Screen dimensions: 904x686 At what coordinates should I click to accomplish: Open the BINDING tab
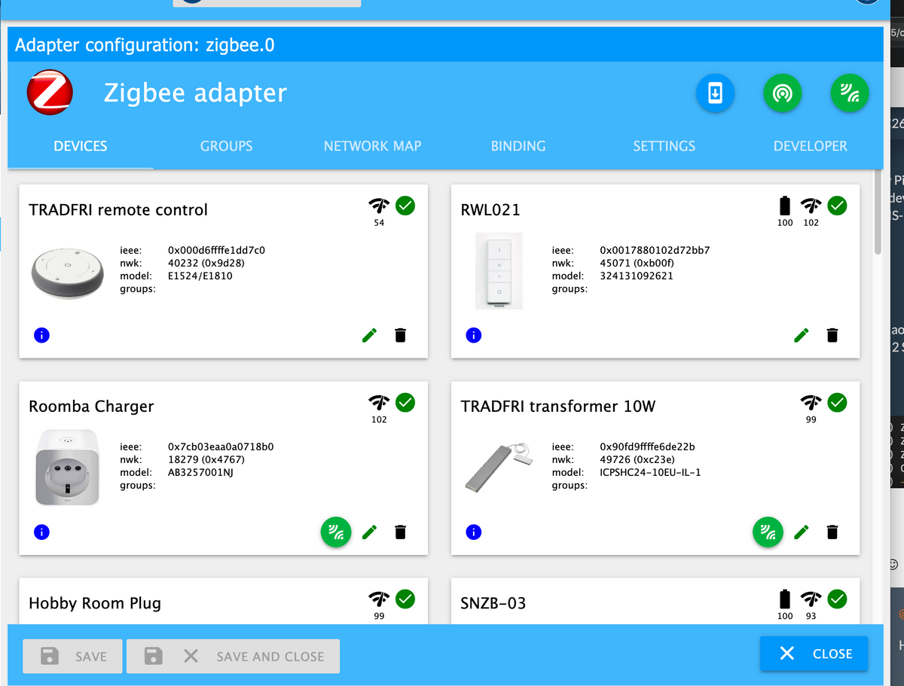pos(518,146)
